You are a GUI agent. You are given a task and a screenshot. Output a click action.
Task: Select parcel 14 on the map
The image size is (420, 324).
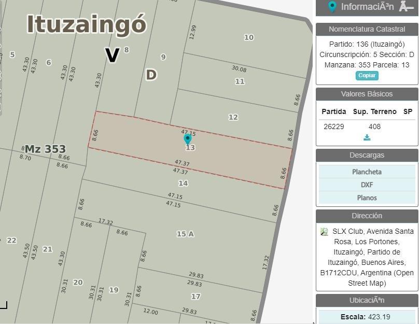pyautogui.click(x=183, y=183)
